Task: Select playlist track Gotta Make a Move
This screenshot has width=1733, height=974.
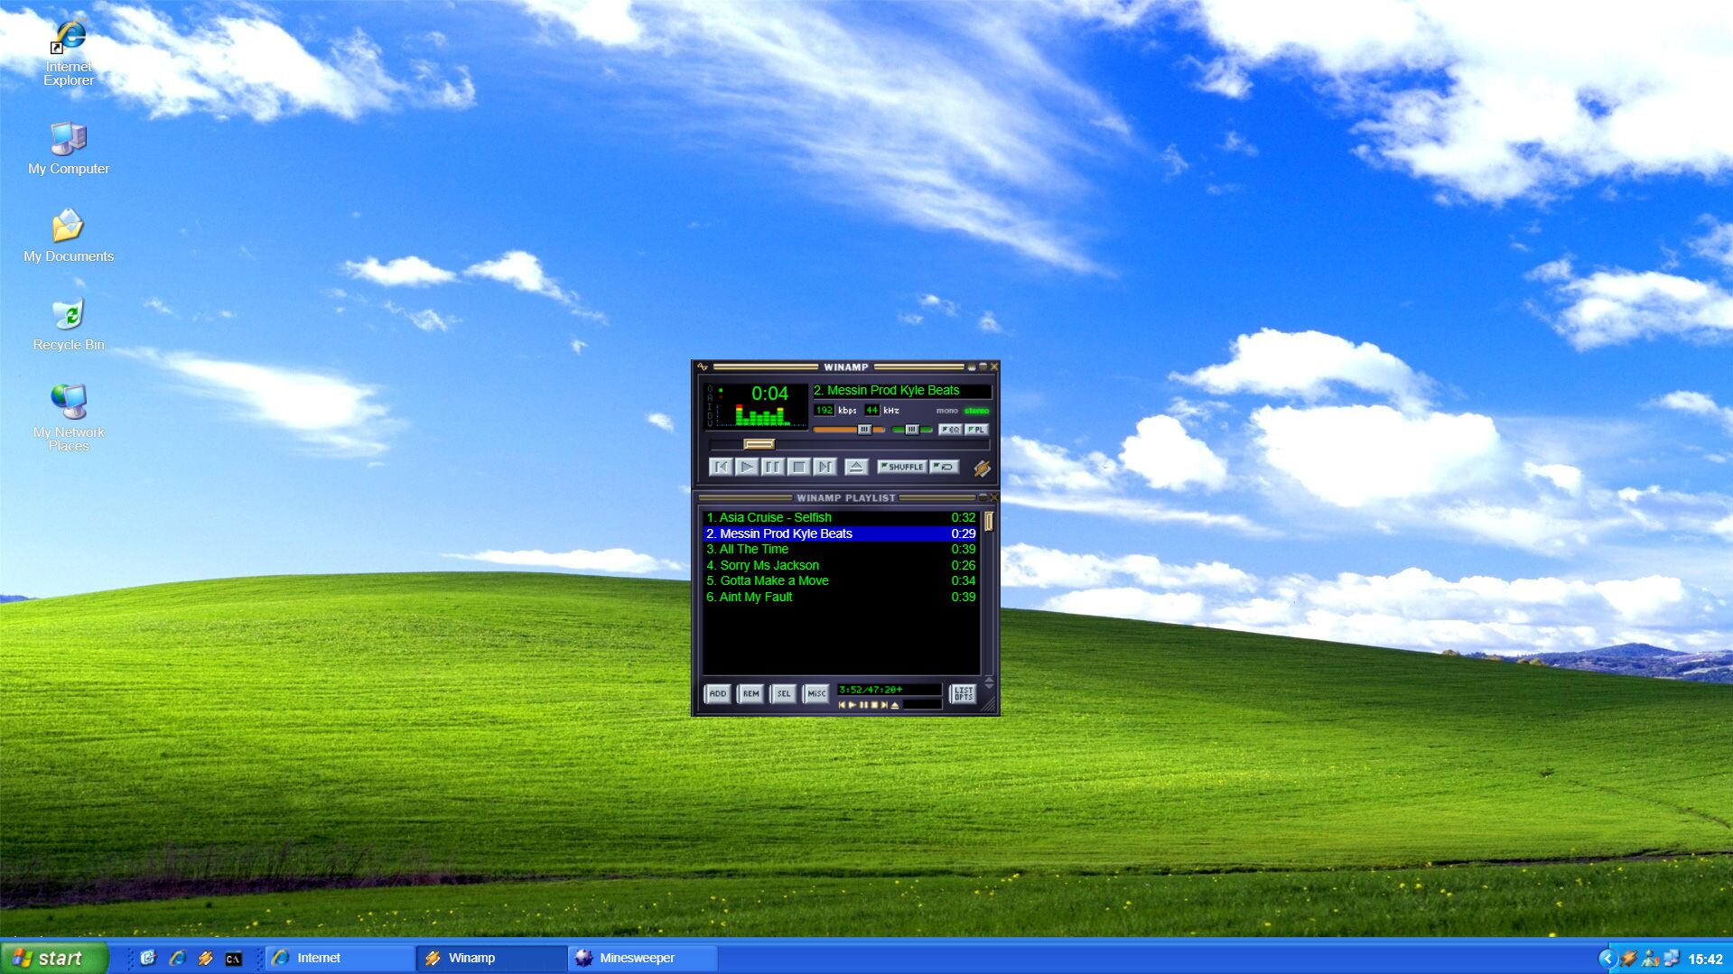Action: pyautogui.click(x=840, y=580)
